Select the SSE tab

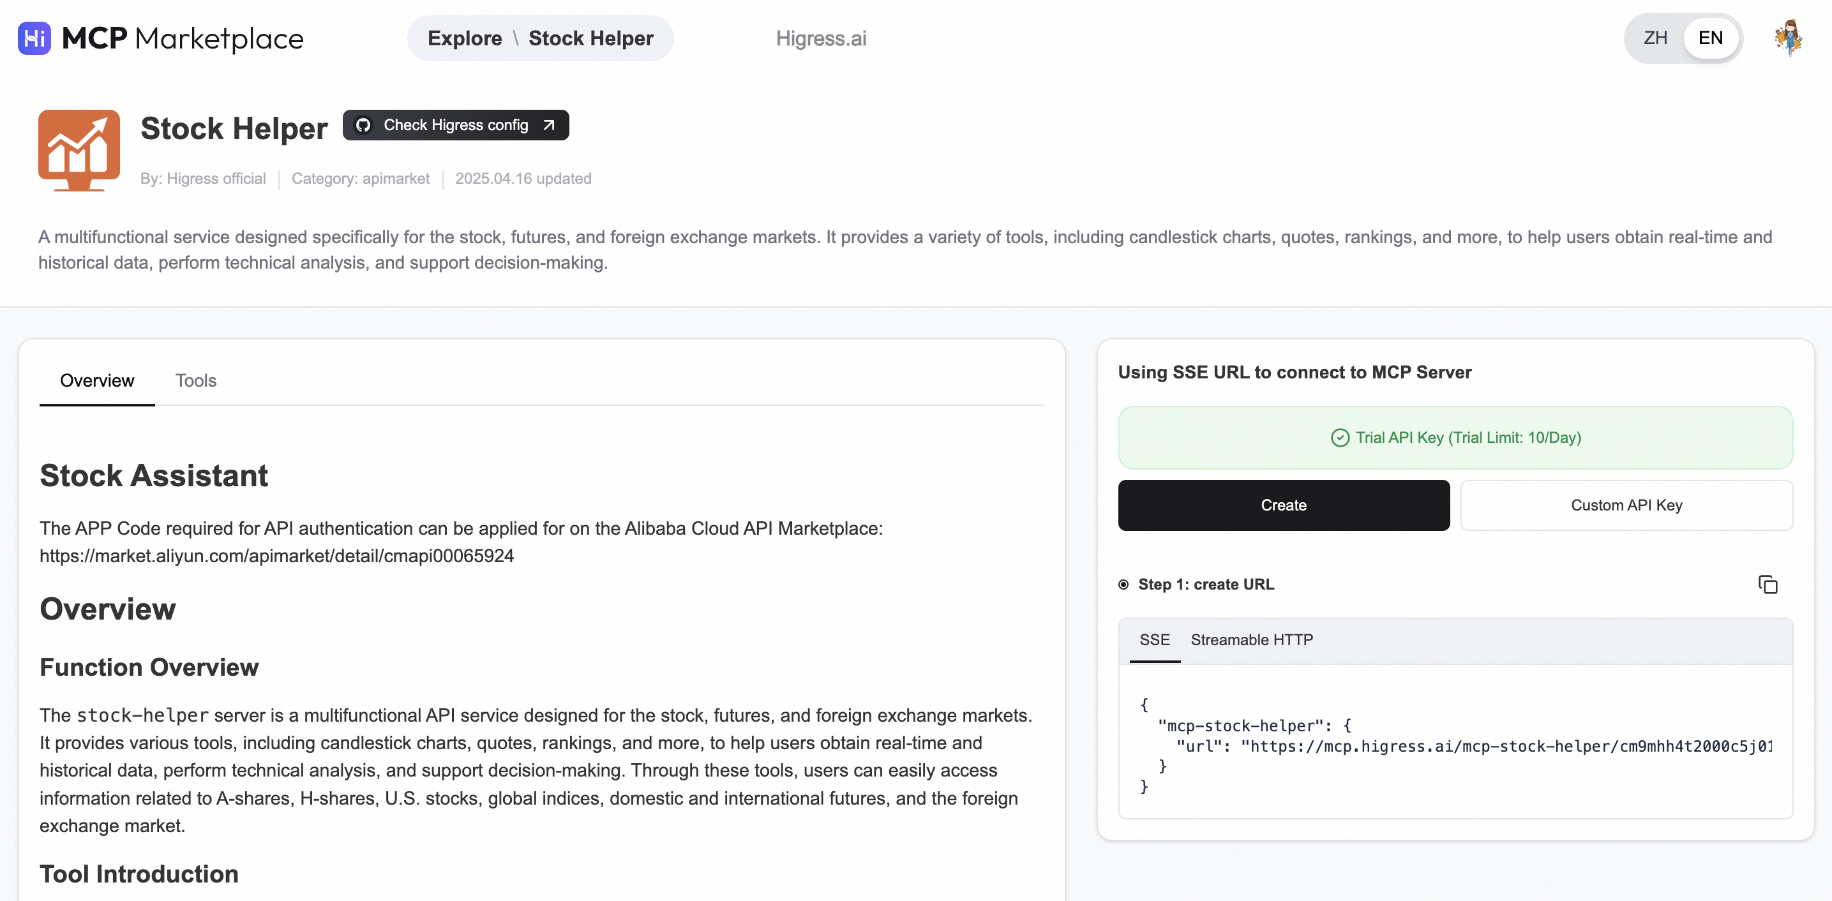[x=1154, y=640]
